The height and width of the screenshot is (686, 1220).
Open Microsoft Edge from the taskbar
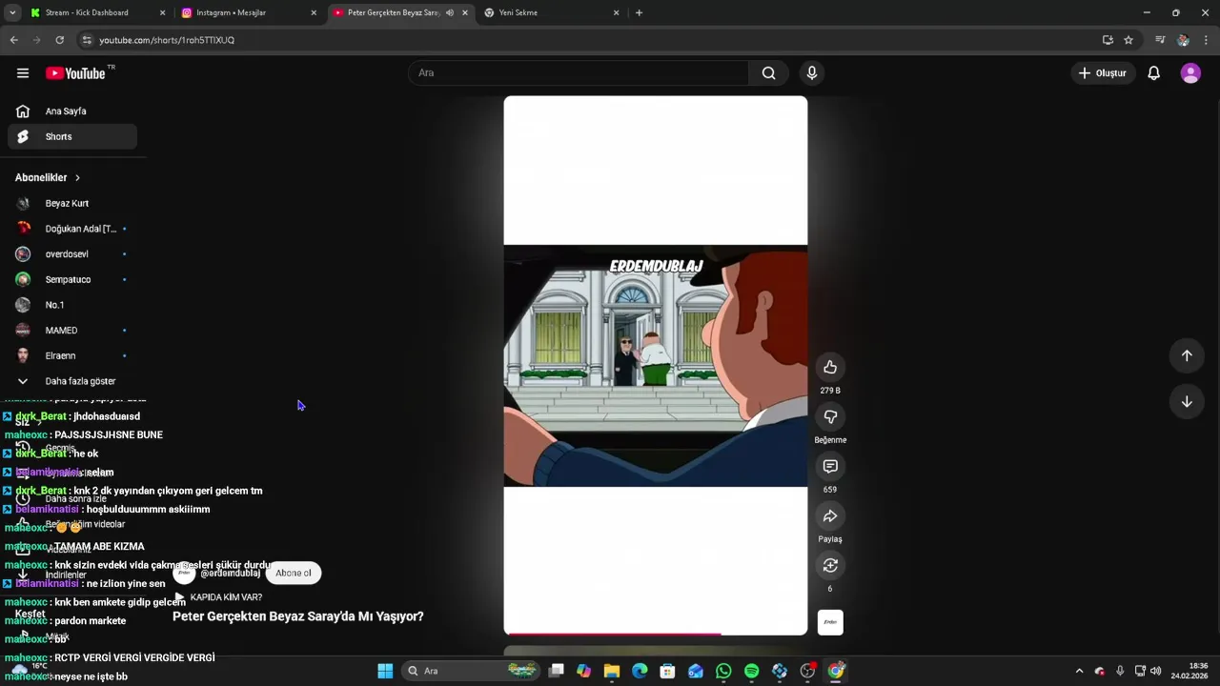(640, 671)
